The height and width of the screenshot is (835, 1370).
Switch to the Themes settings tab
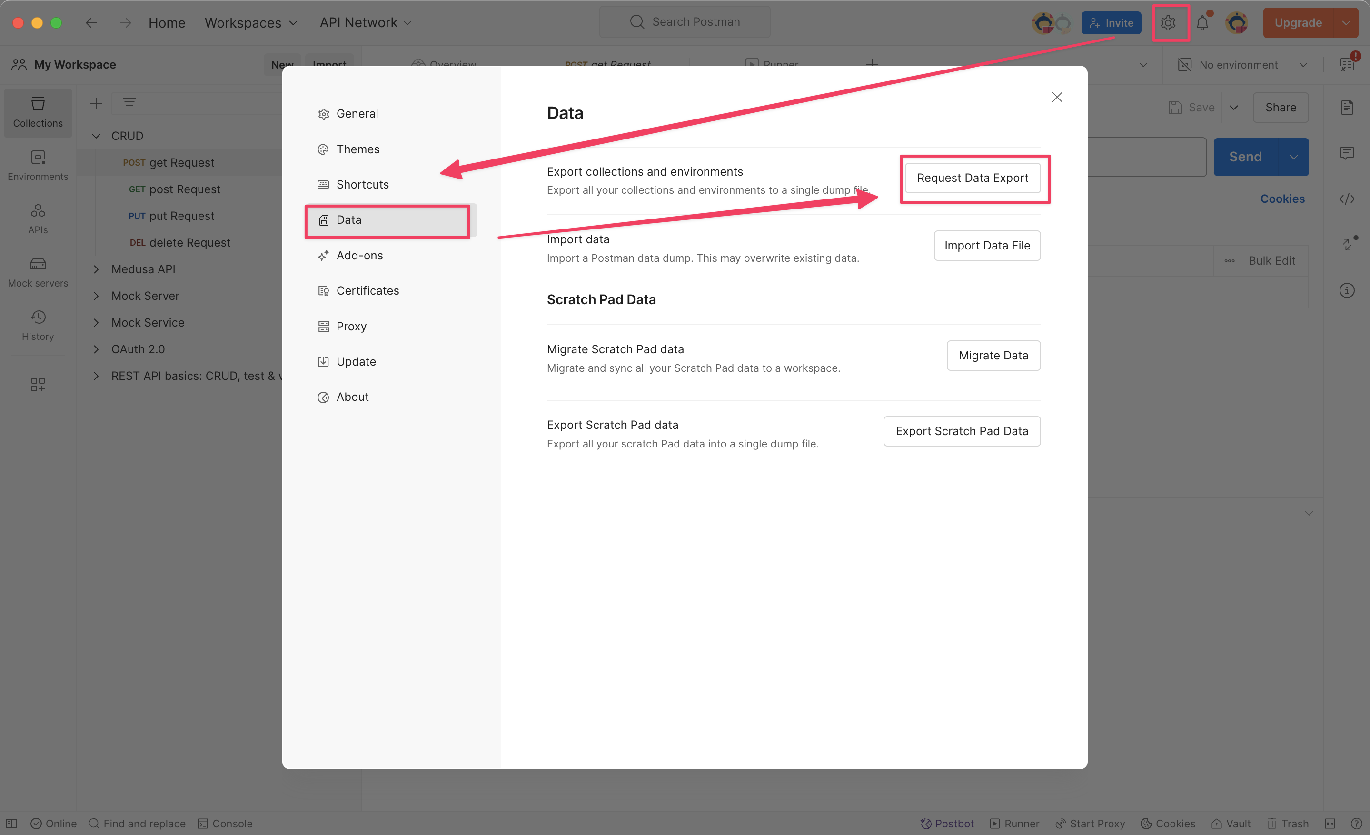[357, 149]
